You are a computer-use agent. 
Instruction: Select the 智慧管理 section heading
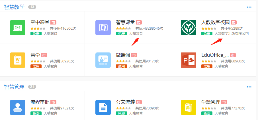[14, 87]
